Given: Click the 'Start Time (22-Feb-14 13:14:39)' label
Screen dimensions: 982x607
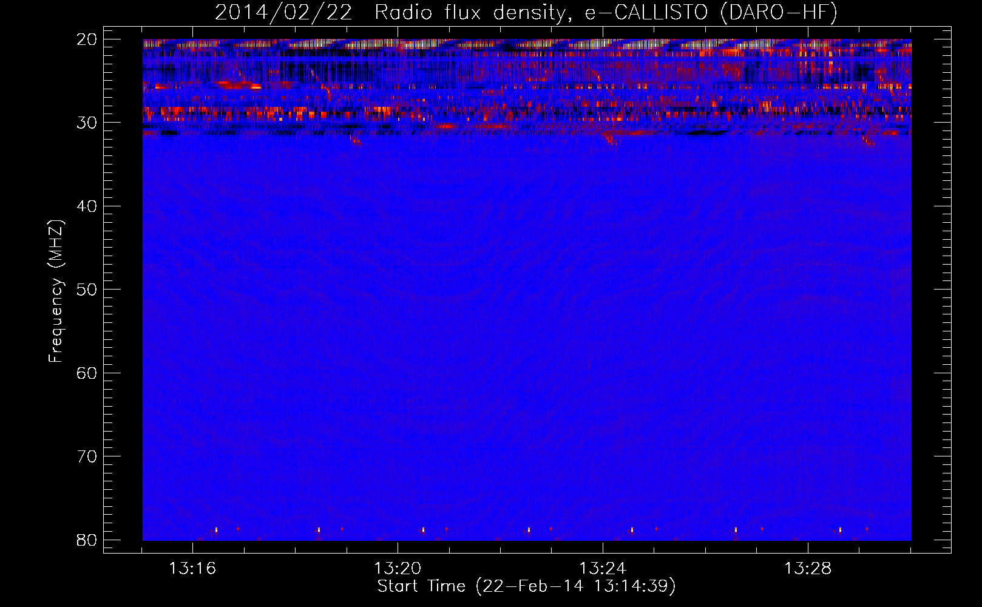Looking at the screenshot, I should tap(526, 586).
